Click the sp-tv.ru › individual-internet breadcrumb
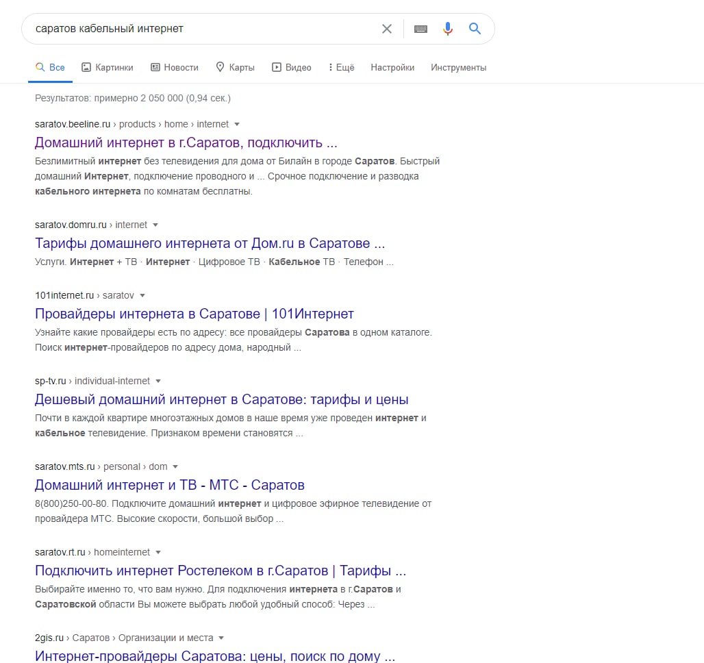 coord(92,381)
